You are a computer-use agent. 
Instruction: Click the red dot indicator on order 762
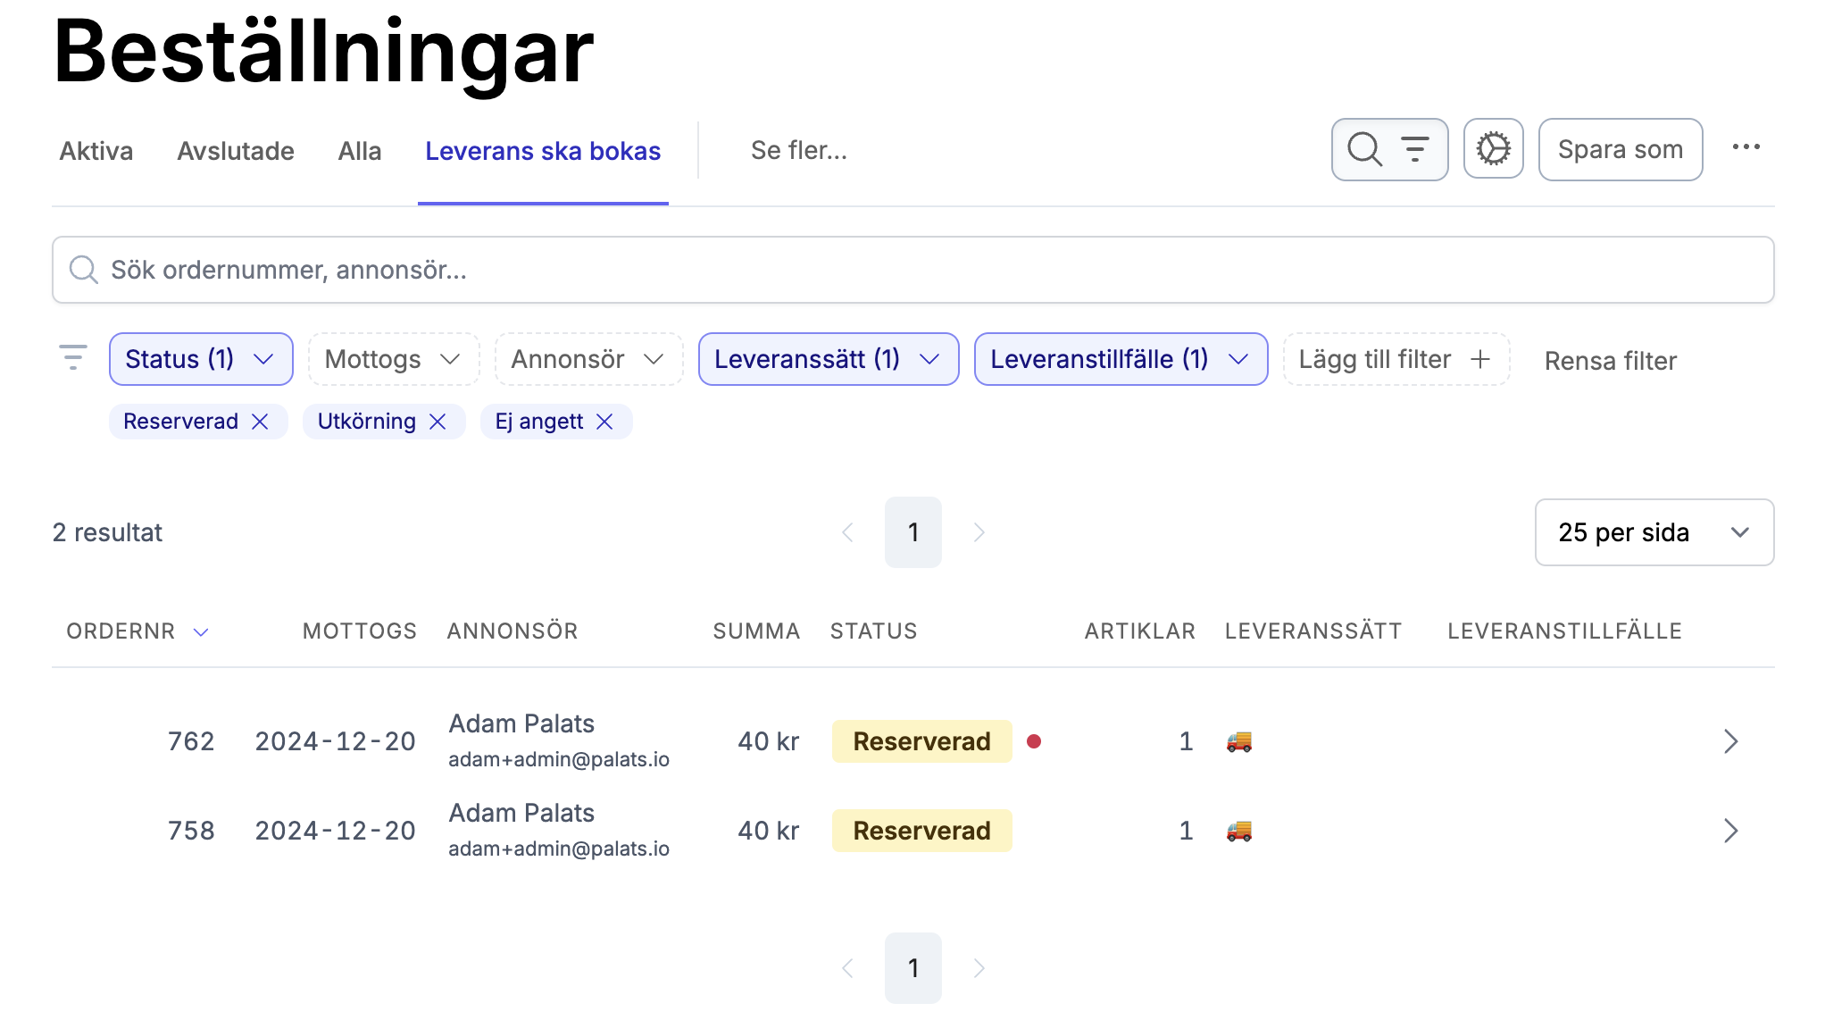(1034, 741)
